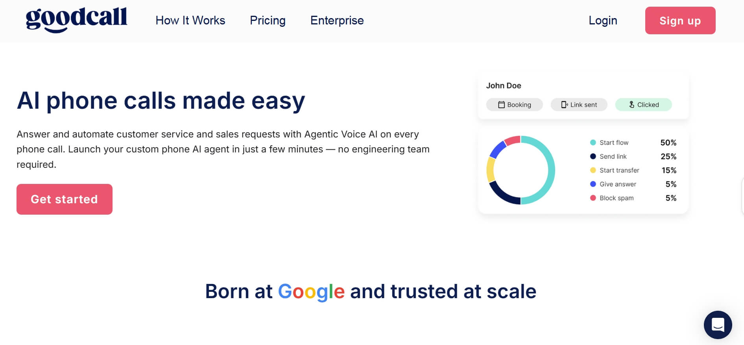
Task: Open the chat widget icon
Action: pos(718,325)
